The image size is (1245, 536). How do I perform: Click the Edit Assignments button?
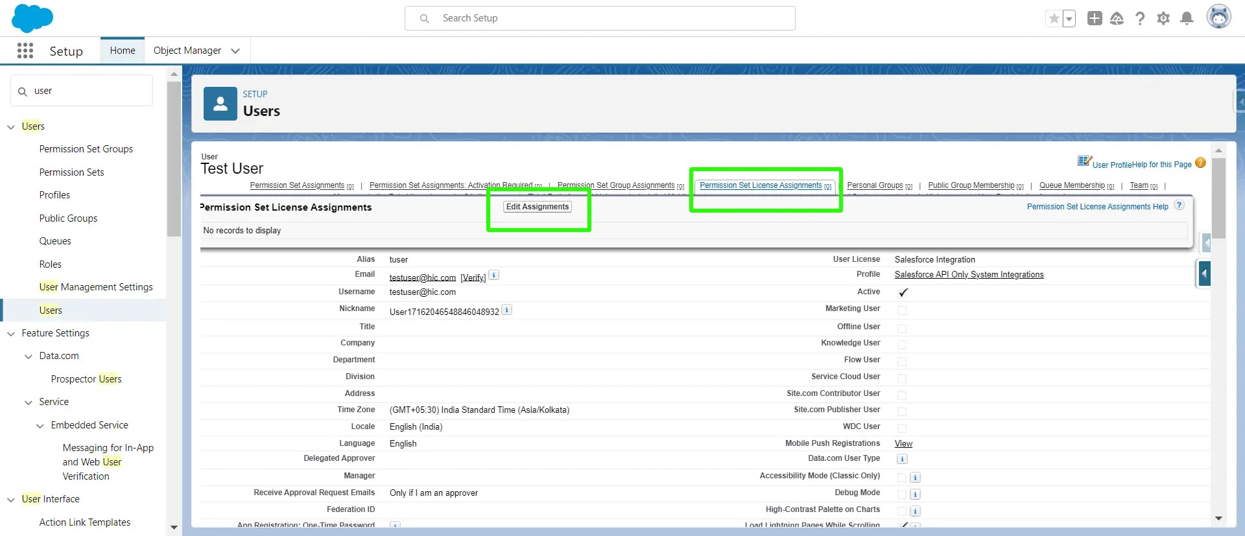(x=538, y=207)
